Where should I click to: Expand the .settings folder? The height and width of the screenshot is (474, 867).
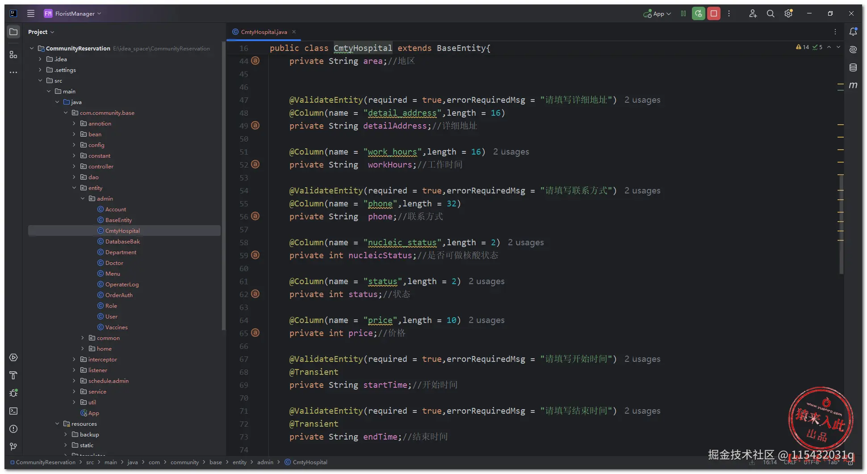pyautogui.click(x=40, y=70)
